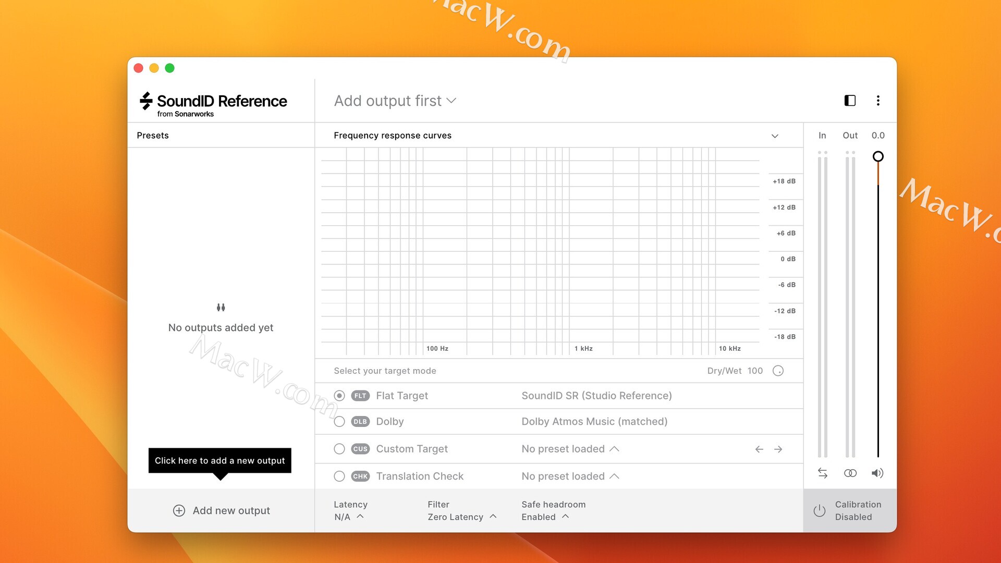Screen dimensions: 1001x563
Task: Zoom window with green button
Action: [170, 68]
